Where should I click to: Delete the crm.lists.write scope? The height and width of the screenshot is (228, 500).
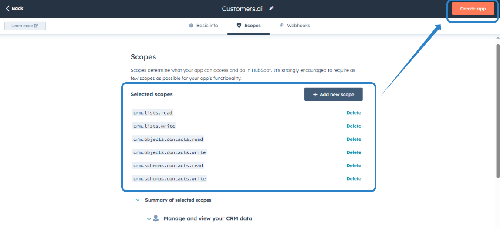354,126
